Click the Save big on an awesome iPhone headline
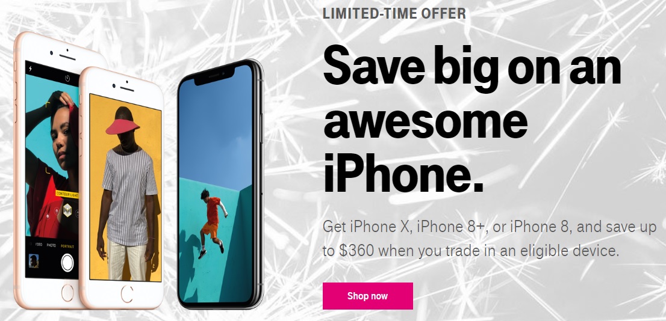The height and width of the screenshot is (321, 666). [x=472, y=119]
